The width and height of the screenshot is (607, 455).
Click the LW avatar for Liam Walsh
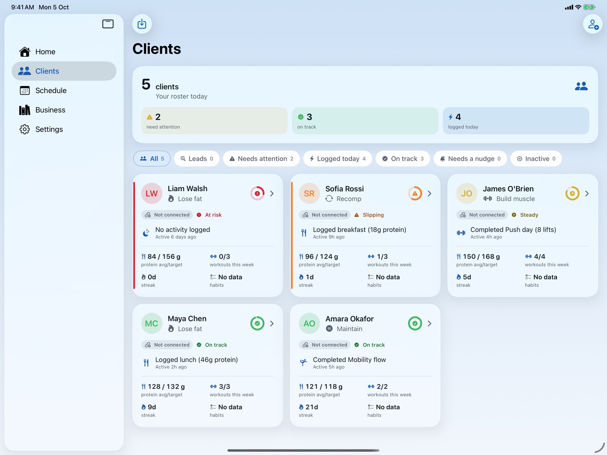click(152, 193)
